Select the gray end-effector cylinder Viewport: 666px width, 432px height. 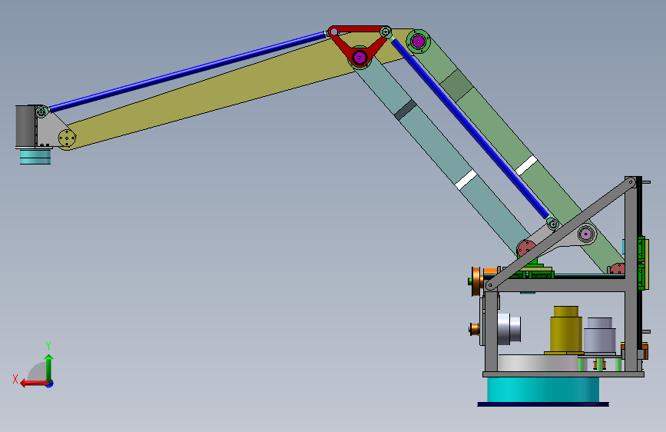(x=25, y=126)
